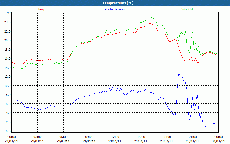Click the 6,0 y-axis value
Viewport: 230px width, 144px height.
tap(8, 104)
